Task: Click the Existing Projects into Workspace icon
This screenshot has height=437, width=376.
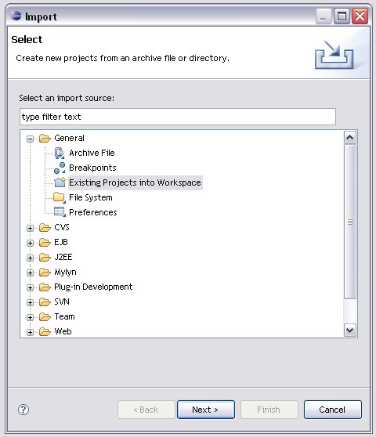Action: pos(60,182)
